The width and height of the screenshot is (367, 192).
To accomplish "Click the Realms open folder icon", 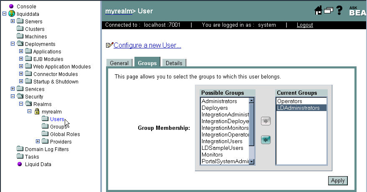I will 28,104.
